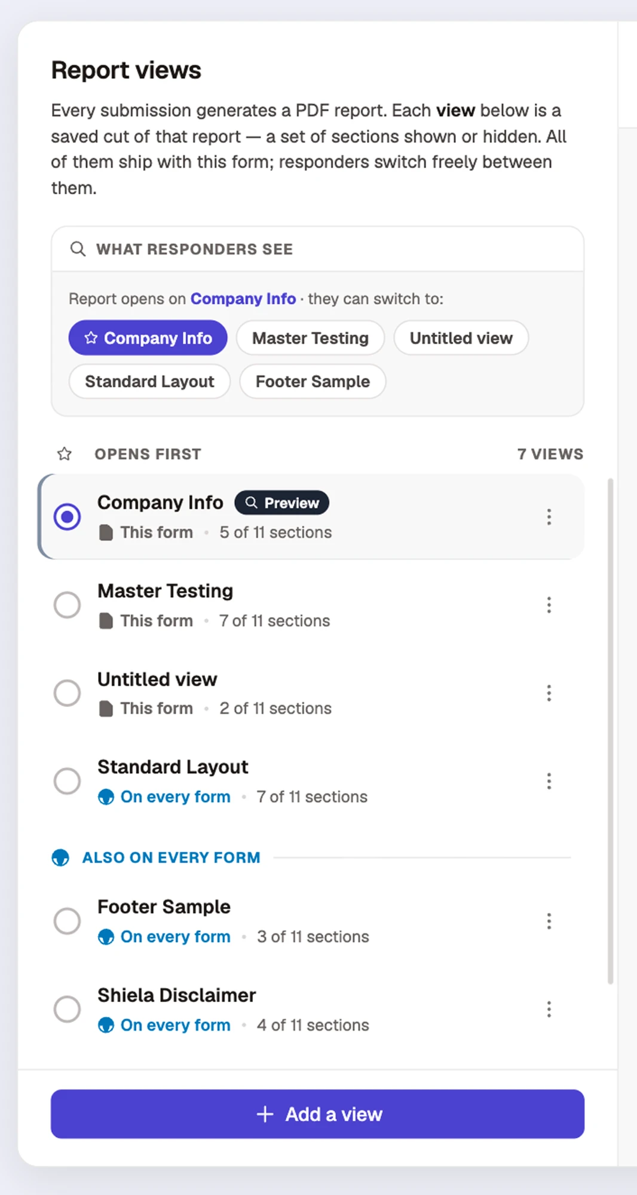Screen dimensions: 637x1195
Task: Click the This form label under Untitled view
Action: point(157,709)
